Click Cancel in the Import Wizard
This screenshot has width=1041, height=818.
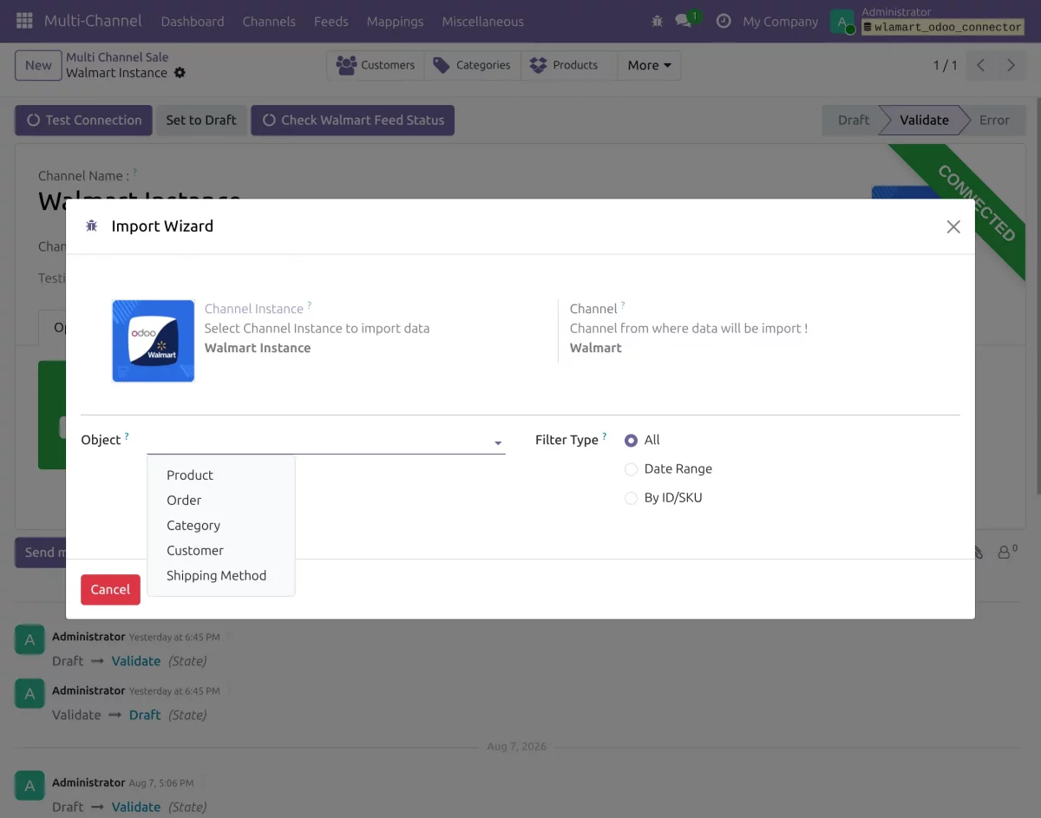[110, 590]
